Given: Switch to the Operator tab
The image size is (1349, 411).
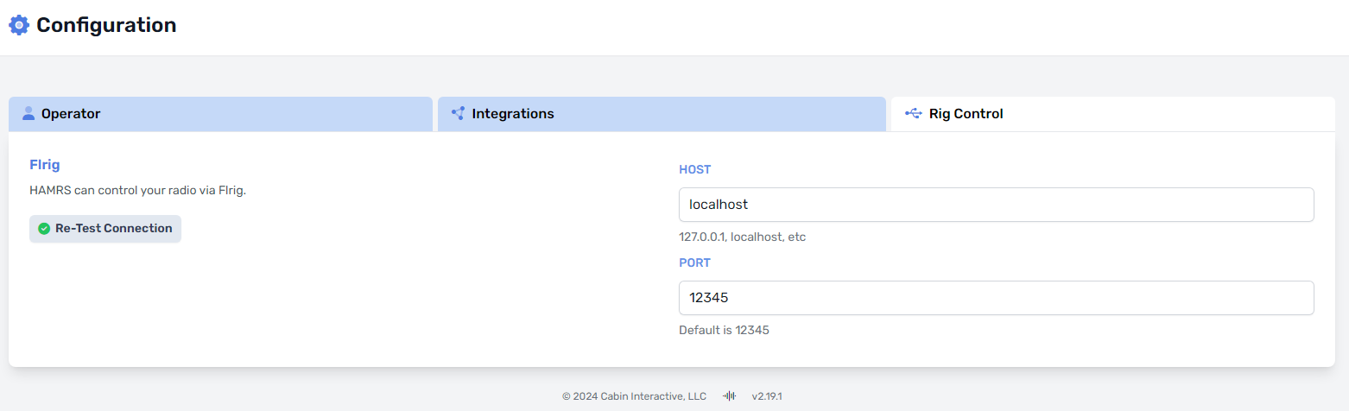Looking at the screenshot, I should (220, 114).
